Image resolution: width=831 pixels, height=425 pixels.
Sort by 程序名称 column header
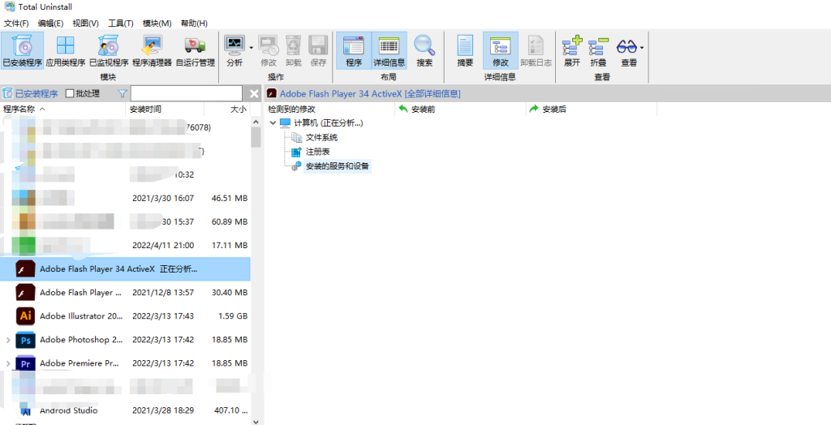pos(62,109)
